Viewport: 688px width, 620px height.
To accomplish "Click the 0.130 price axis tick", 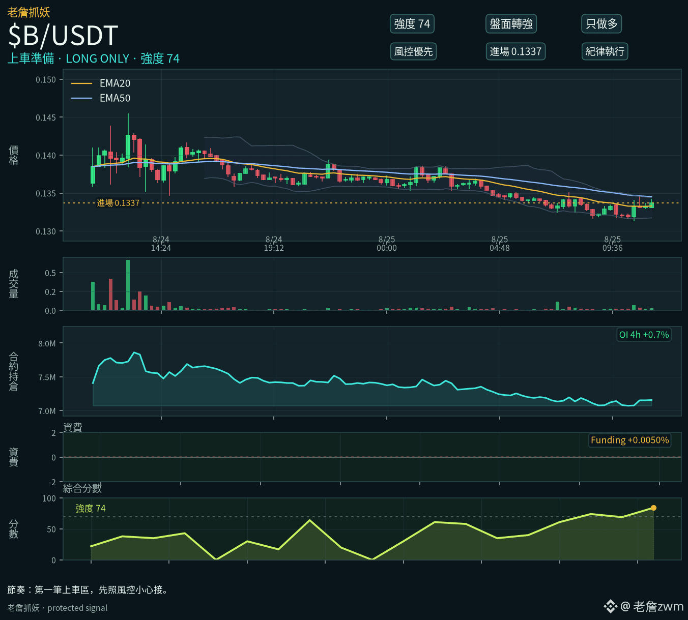I will coord(46,231).
